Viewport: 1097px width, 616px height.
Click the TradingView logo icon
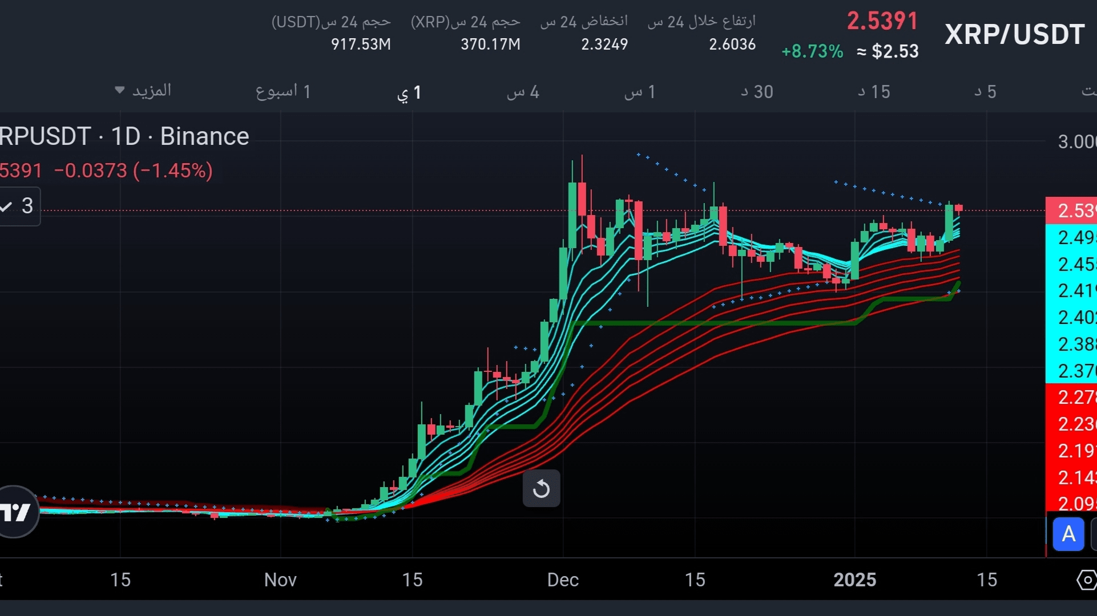16,512
